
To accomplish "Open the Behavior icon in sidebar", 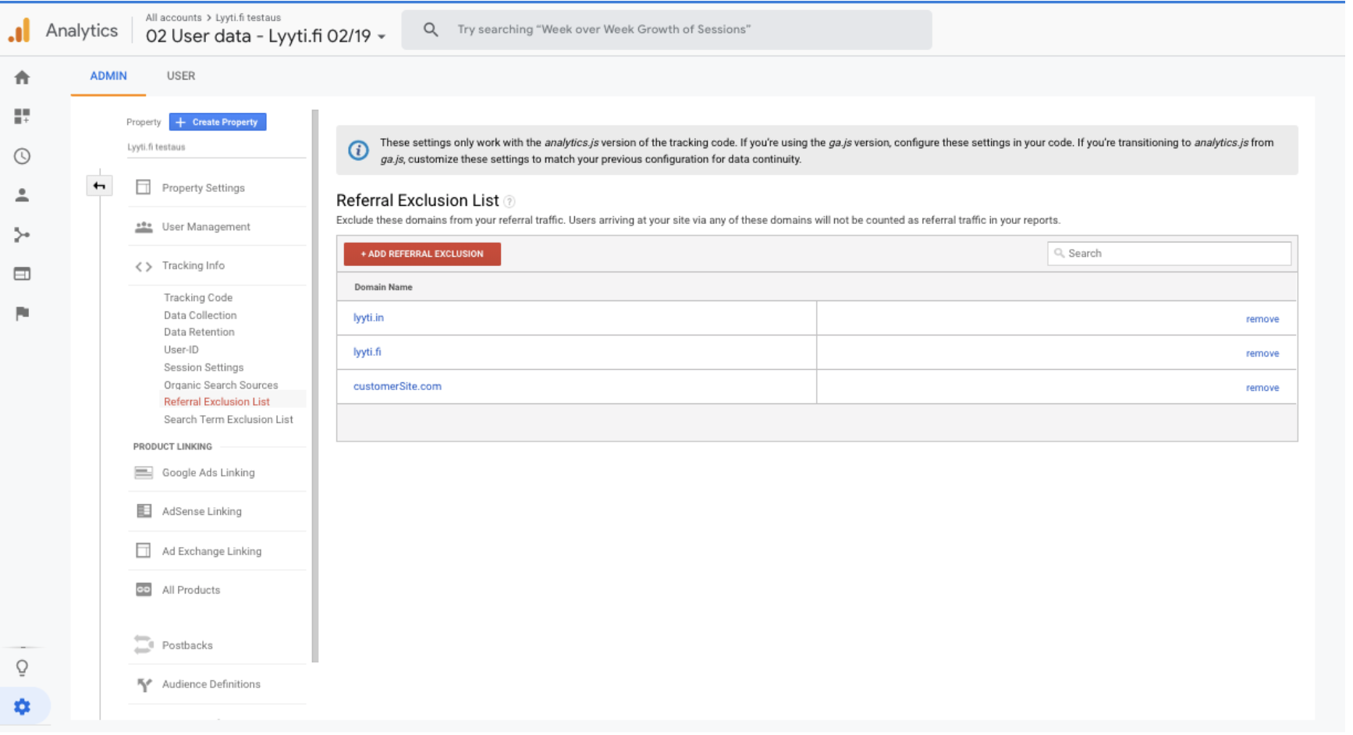I will (22, 275).
